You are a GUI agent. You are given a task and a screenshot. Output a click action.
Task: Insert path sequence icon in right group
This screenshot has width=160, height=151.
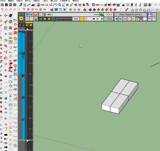click(129, 19)
